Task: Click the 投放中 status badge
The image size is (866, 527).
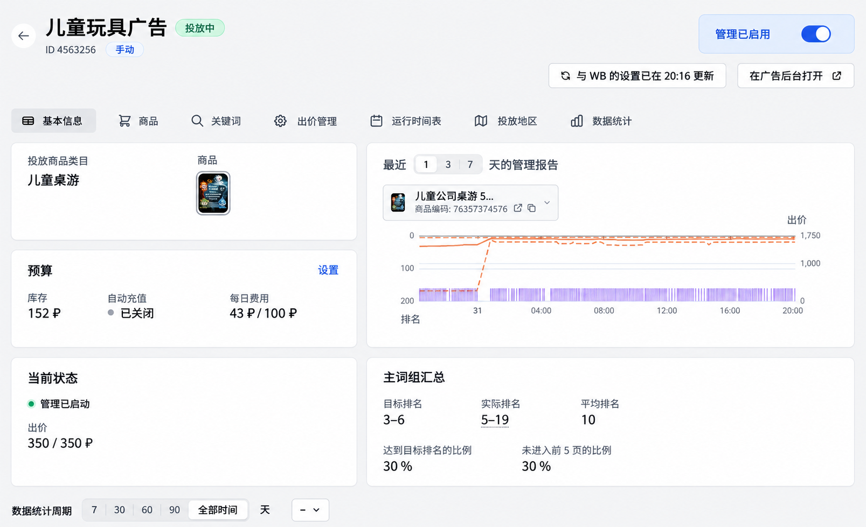Action: pos(200,28)
